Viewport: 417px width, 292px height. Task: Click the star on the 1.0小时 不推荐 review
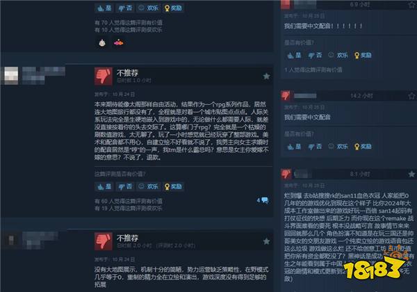click(x=266, y=76)
